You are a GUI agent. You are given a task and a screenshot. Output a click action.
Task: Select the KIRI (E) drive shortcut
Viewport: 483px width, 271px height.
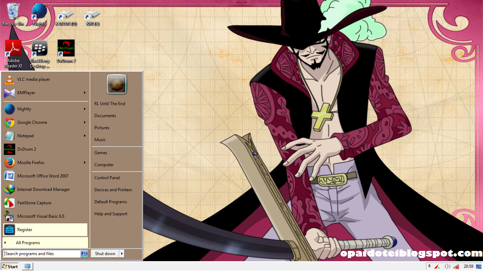pos(92,18)
